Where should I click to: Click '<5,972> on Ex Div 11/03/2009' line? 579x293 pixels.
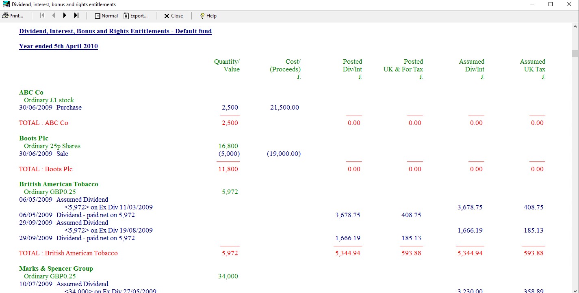coord(108,207)
